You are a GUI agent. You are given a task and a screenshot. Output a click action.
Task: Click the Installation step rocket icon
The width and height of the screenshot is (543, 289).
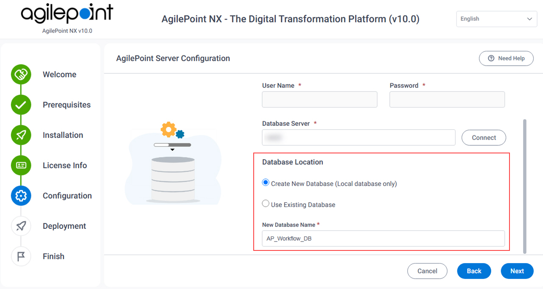[x=21, y=135]
